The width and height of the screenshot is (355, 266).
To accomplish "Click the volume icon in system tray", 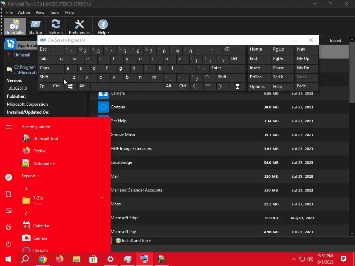I will [x=310, y=259].
